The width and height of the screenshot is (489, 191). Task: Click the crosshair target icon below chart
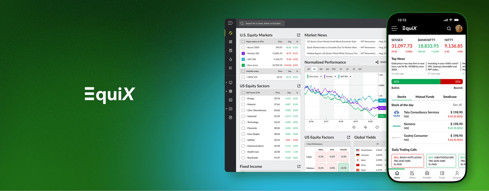[x=354, y=127]
